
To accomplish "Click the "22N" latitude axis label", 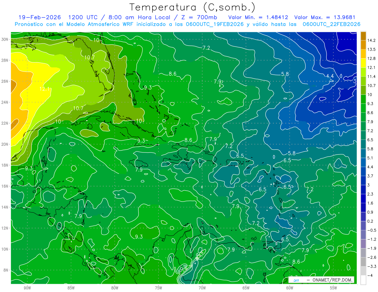I will click(x=5, y=123).
